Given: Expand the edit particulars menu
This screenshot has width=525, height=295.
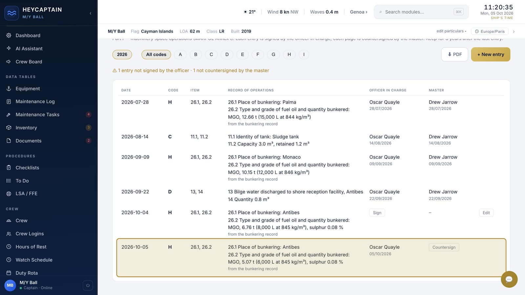Looking at the screenshot, I should [451, 31].
